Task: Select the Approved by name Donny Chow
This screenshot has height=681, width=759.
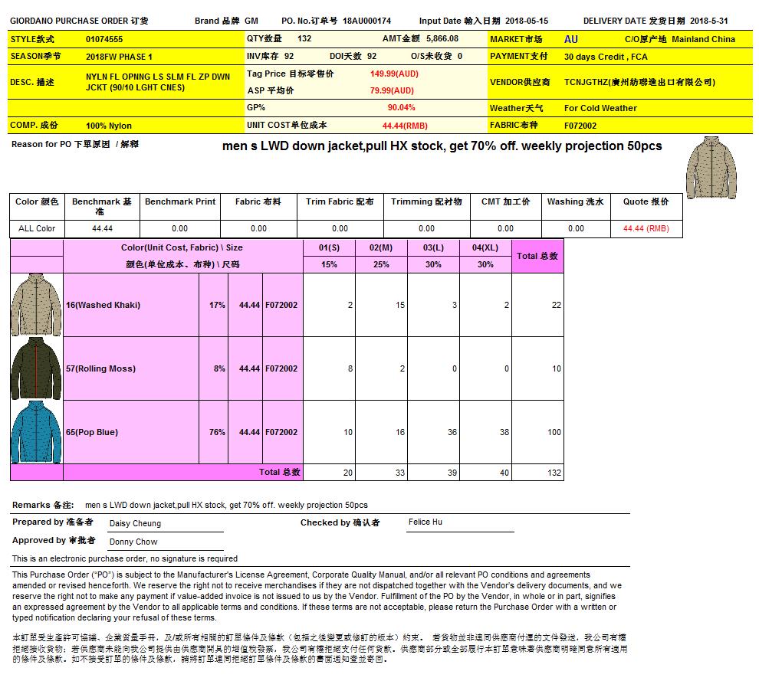Action: tap(133, 542)
